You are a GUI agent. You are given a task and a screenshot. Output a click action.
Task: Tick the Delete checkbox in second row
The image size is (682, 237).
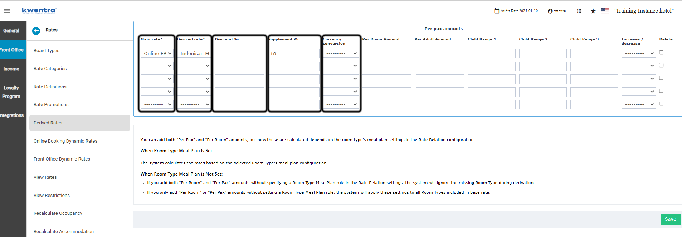661,65
